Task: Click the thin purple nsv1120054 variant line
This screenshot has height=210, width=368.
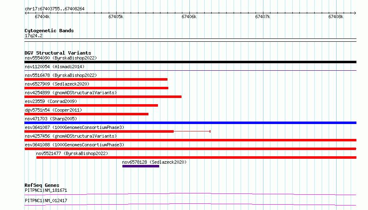Action: (x=190, y=70)
